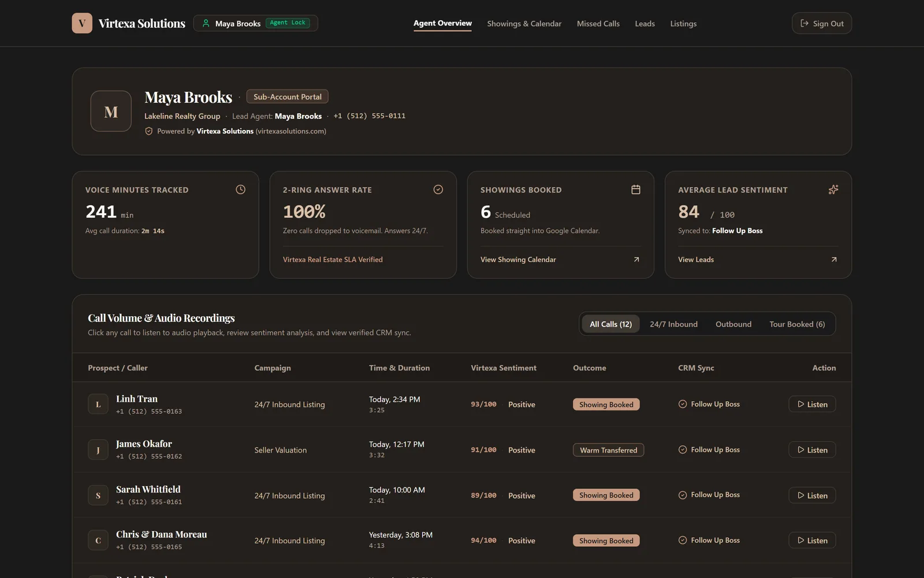924x578 pixels.
Task: Click the Seller Valuation campaign cell
Action: (281, 450)
